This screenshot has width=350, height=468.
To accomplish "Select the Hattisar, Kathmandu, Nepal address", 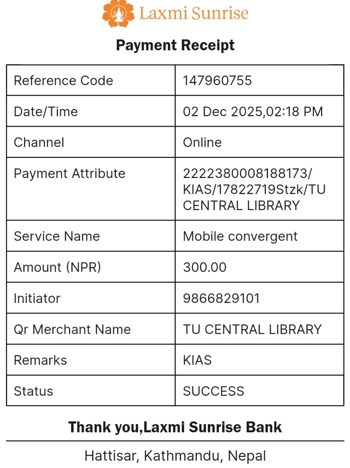I will click(x=175, y=456).
